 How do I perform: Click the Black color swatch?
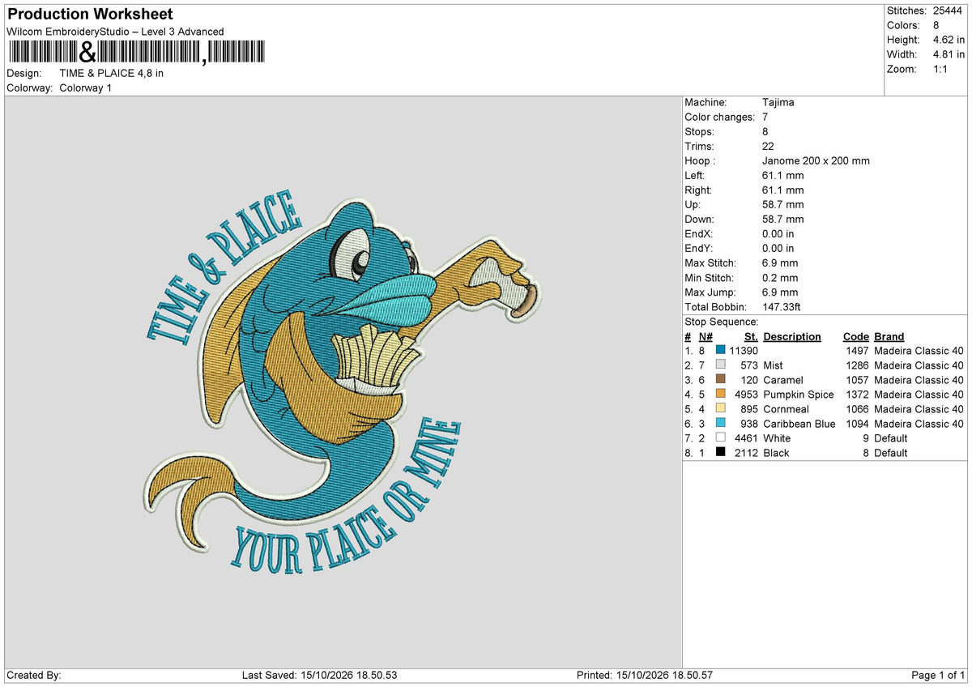720,453
